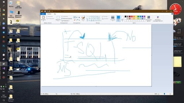Open Visual Studio from the taskbar
Viewport: 184px width, 103px height.
(4, 68)
